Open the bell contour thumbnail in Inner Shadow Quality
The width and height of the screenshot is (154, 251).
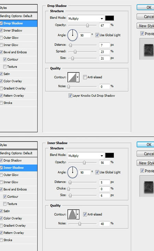[72, 214]
